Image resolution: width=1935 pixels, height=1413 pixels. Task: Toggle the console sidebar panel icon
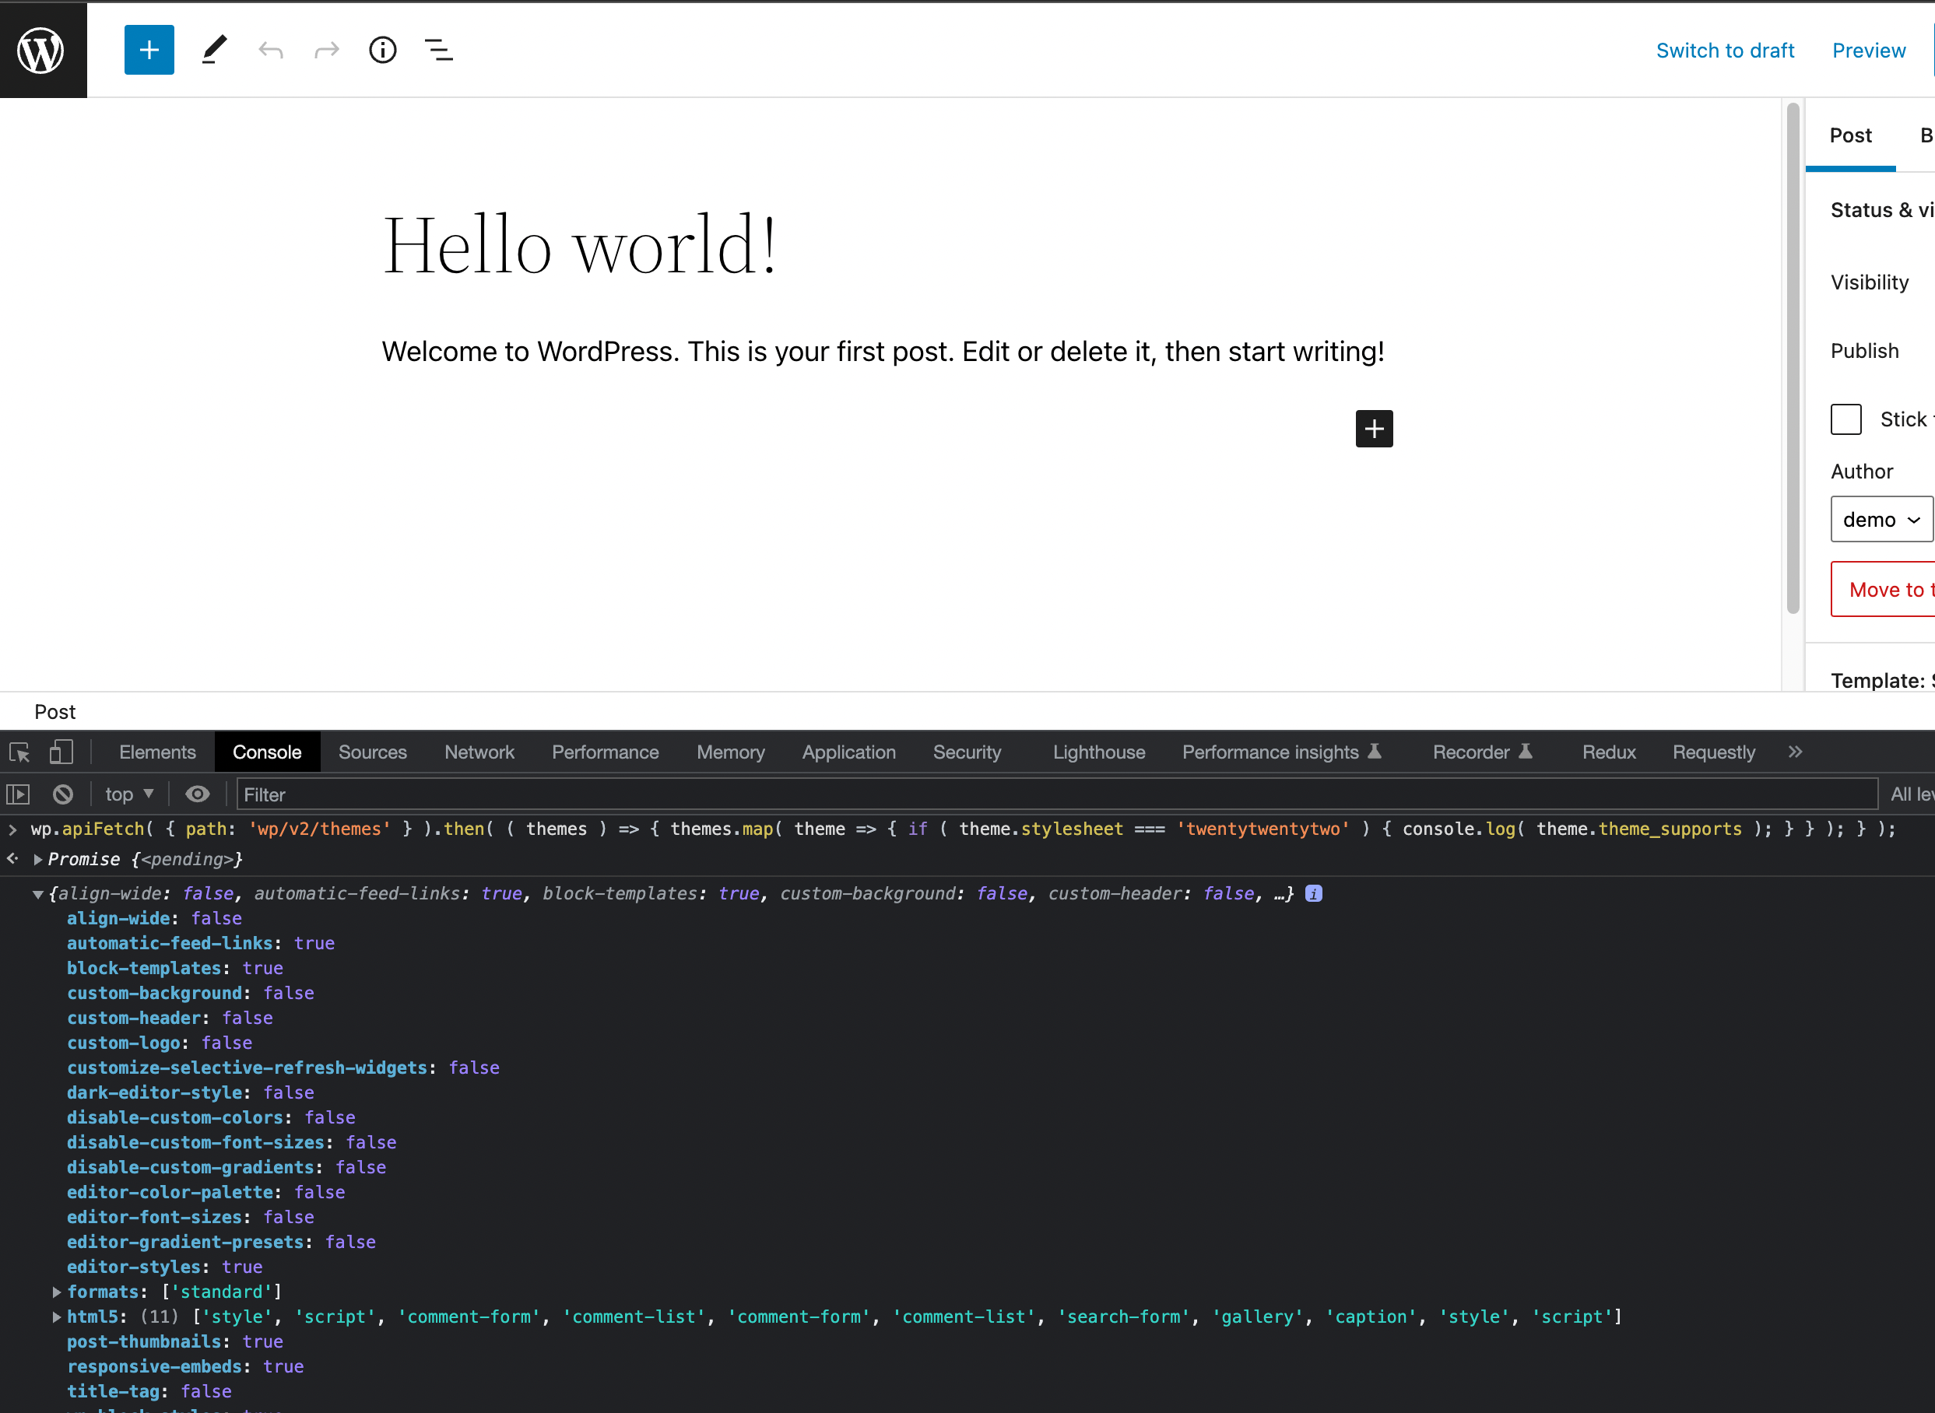coord(19,794)
